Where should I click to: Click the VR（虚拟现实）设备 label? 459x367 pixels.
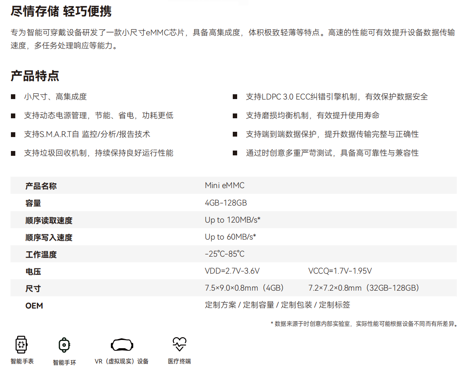(122, 361)
